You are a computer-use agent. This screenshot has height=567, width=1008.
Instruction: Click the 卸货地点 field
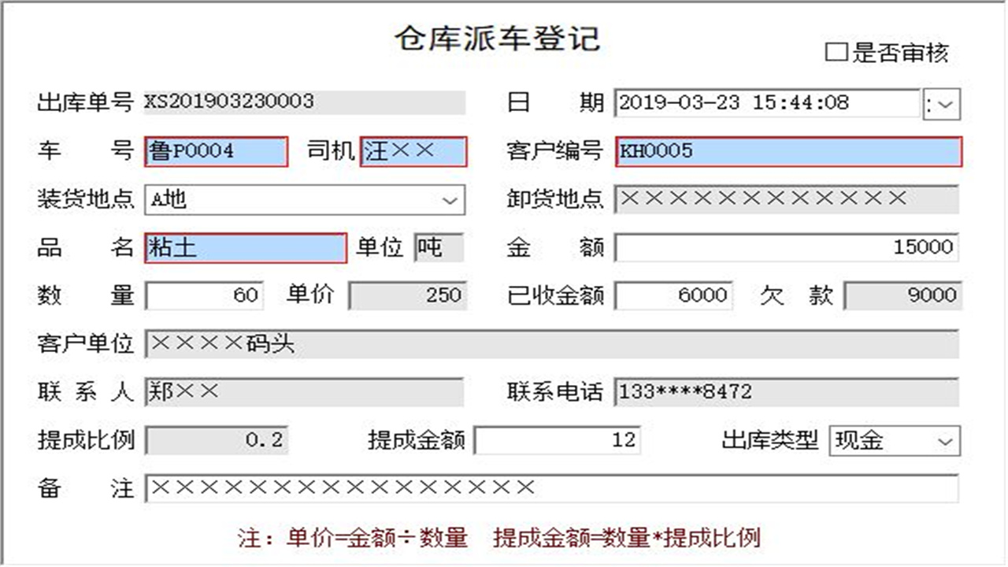coord(787,200)
